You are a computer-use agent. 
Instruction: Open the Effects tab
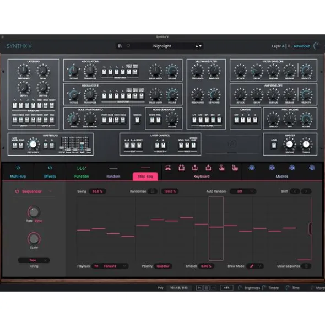(x=50, y=177)
